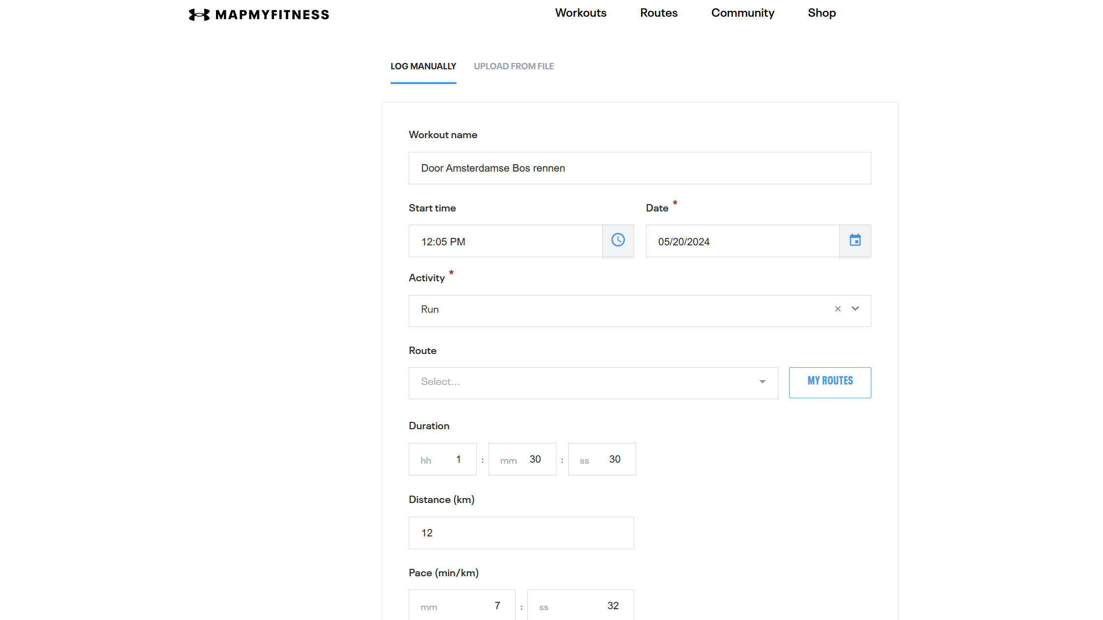Click the Pace seconds field
The height and width of the screenshot is (620, 1103).
pyautogui.click(x=580, y=606)
